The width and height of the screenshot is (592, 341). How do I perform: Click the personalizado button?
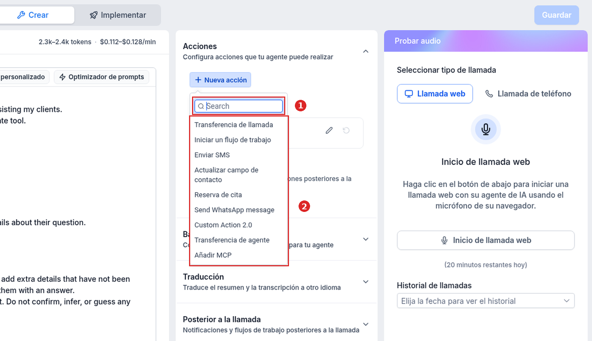tap(23, 77)
